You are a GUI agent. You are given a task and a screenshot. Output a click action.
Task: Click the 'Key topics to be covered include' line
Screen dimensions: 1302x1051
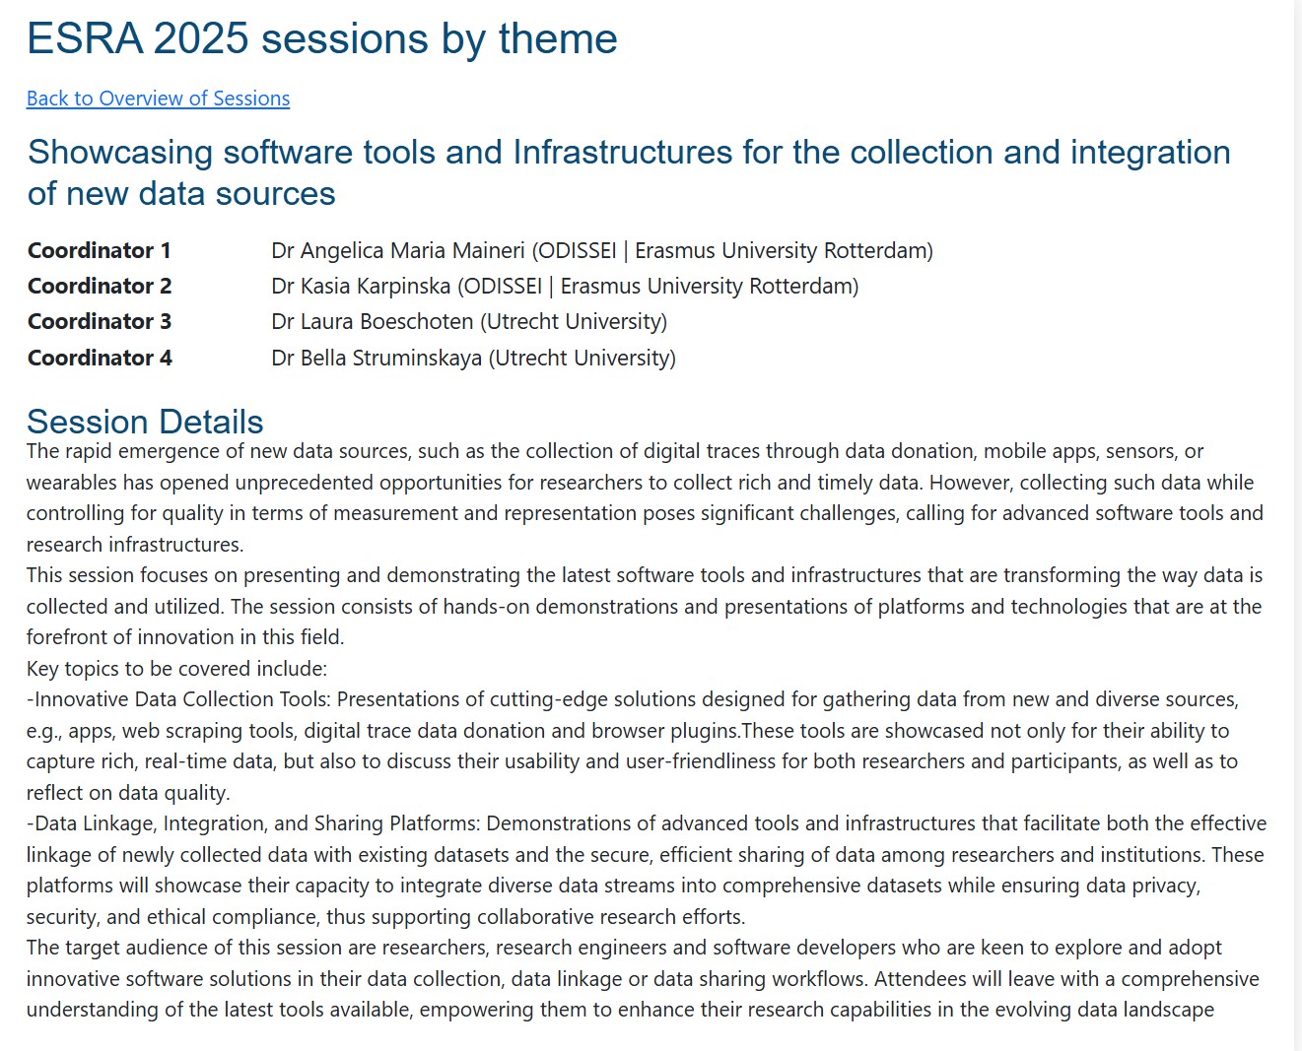[176, 669]
